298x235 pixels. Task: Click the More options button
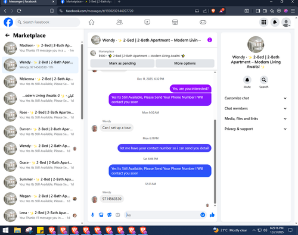click(185, 64)
